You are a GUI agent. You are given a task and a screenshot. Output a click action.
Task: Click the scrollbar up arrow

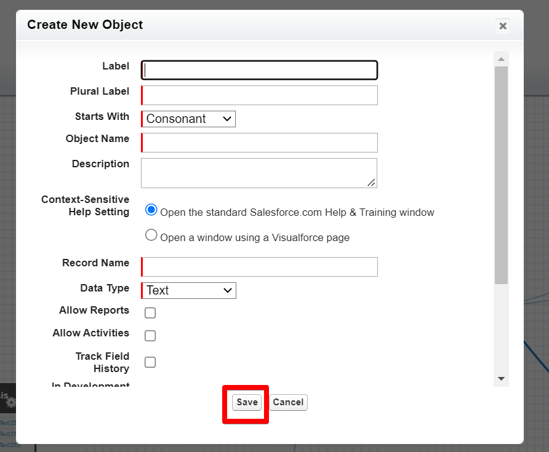(502, 59)
